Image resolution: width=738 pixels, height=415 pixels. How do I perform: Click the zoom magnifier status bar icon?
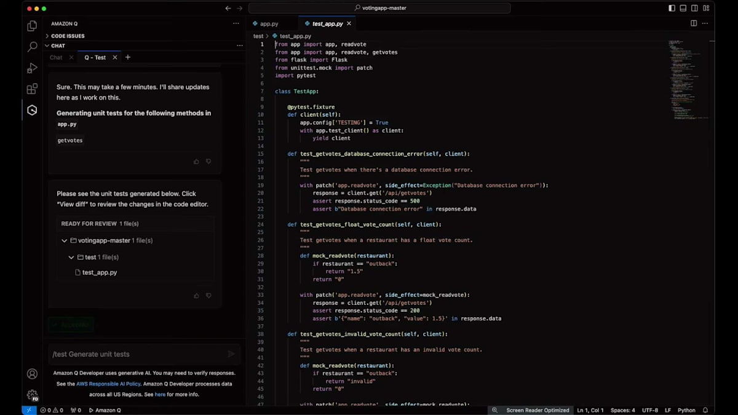[495, 410]
